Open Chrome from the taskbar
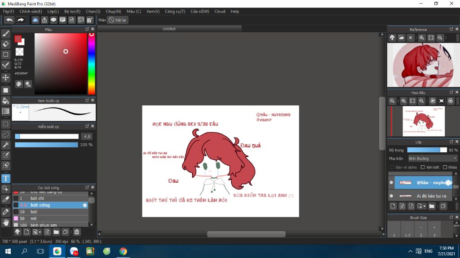The height and width of the screenshot is (258, 460). coord(123,251)
